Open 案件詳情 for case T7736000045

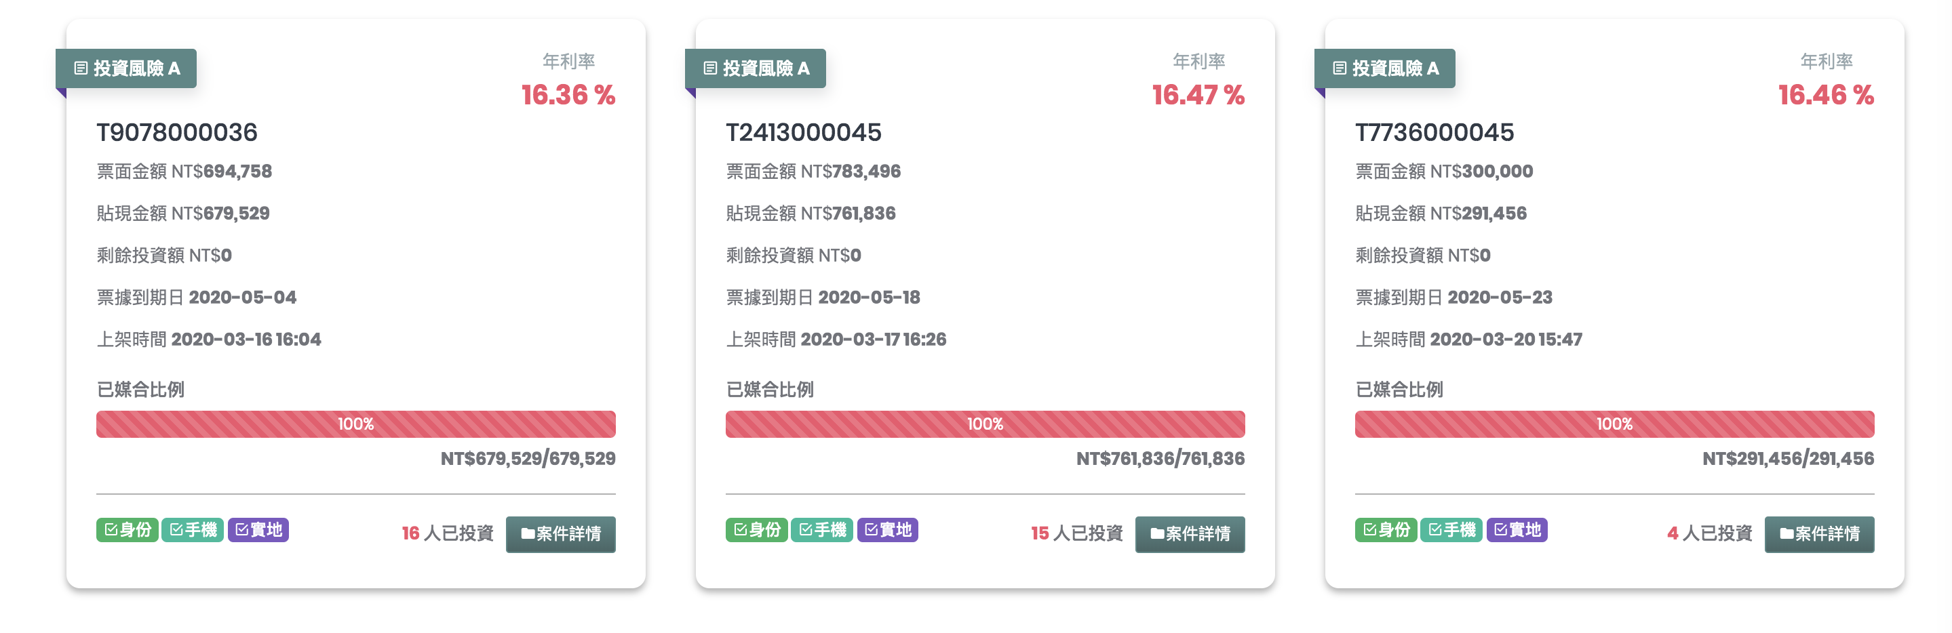(x=1819, y=535)
